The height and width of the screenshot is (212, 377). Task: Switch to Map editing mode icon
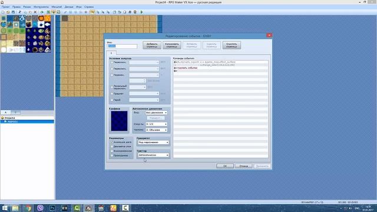coord(48,12)
